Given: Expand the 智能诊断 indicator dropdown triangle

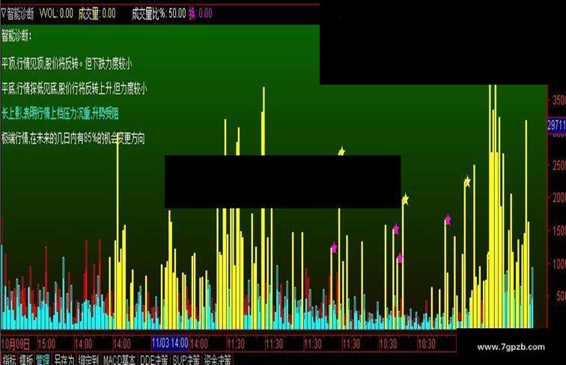Looking at the screenshot, I should pos(3,13).
